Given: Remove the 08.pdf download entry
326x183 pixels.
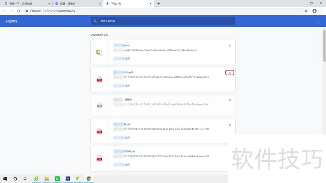Looking at the screenshot, I should click(229, 125).
